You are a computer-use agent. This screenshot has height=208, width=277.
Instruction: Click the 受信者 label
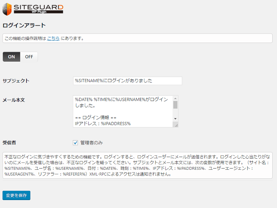(9, 142)
